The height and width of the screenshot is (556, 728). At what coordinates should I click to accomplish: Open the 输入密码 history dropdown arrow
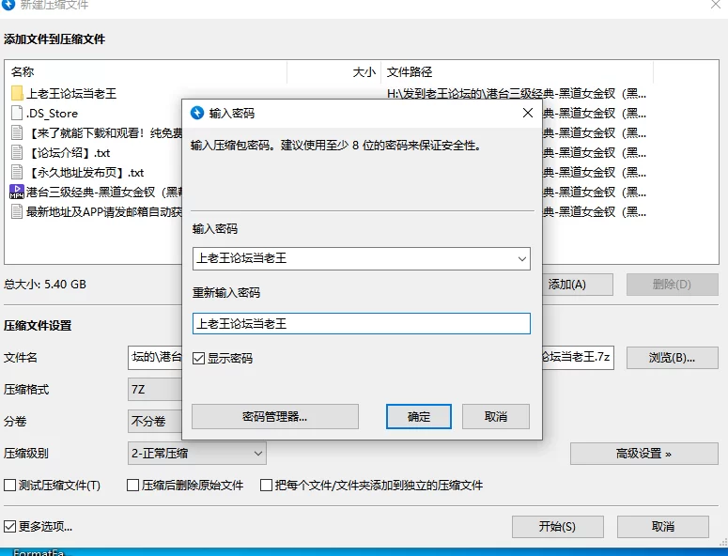(x=522, y=259)
